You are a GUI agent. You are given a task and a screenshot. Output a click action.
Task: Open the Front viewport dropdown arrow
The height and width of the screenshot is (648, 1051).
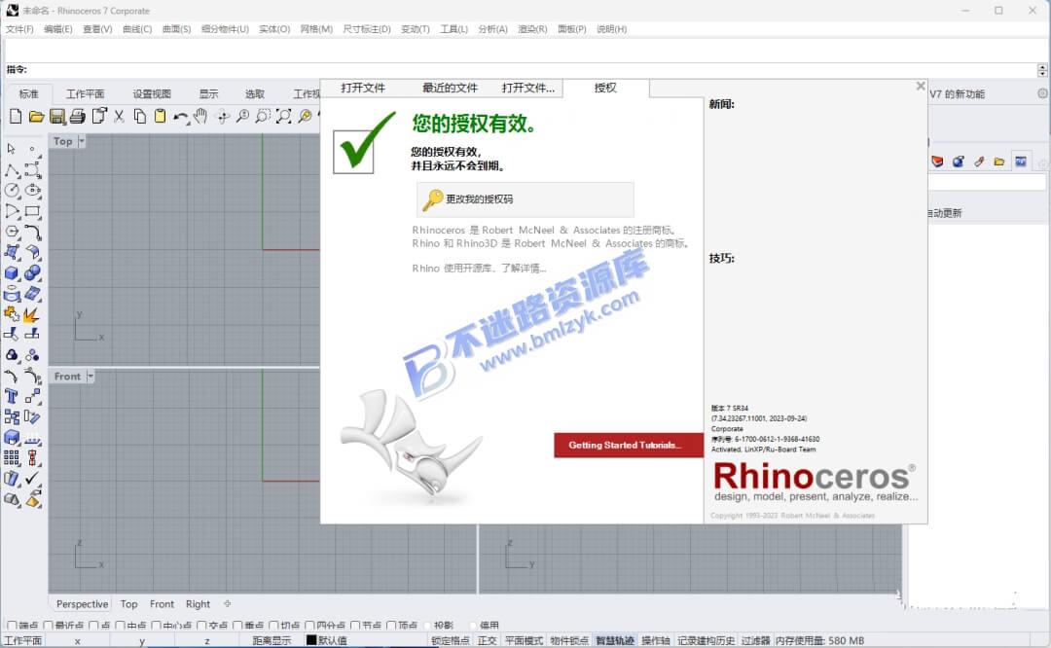[x=91, y=376]
